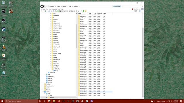Click the green arrow toolbar icon
Screen dimensions: 184x103
pyautogui.click(x=58, y=11)
